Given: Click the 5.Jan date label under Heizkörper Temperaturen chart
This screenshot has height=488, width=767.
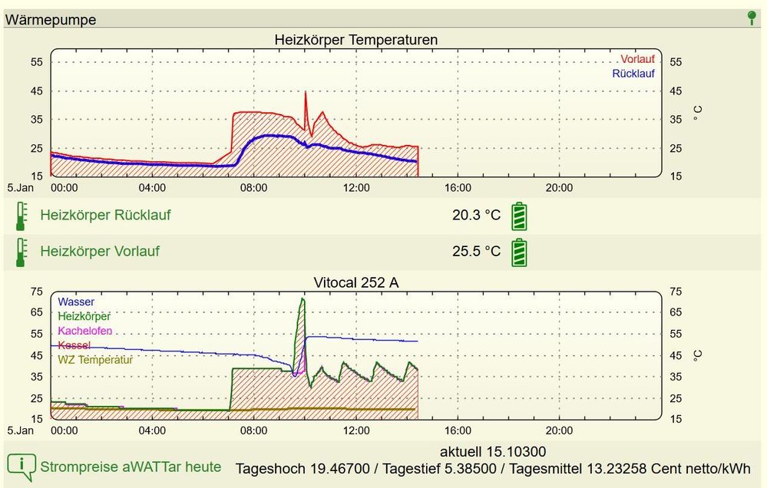Looking at the screenshot, I should 21,188.
